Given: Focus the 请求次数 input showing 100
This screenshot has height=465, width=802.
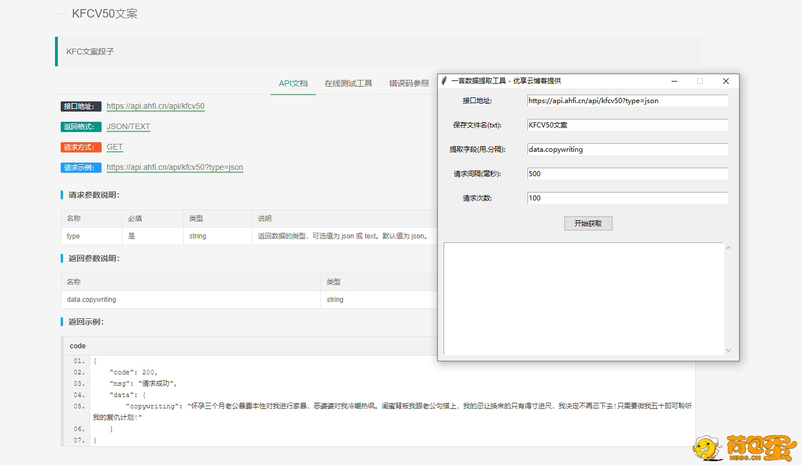Looking at the screenshot, I should pos(627,198).
